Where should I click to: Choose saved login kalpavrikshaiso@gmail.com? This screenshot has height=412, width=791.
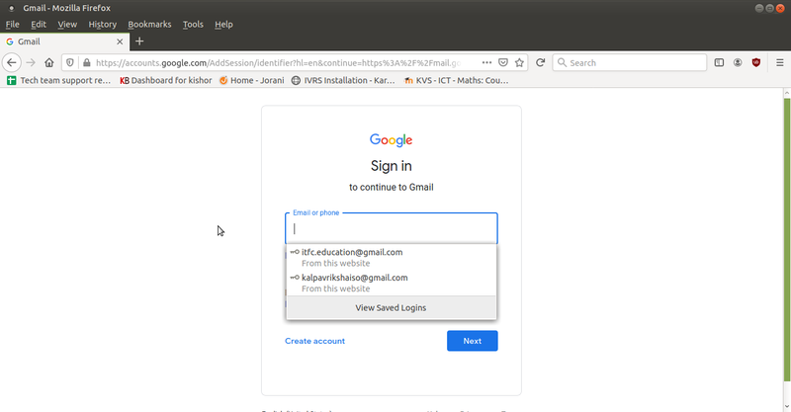coord(392,283)
